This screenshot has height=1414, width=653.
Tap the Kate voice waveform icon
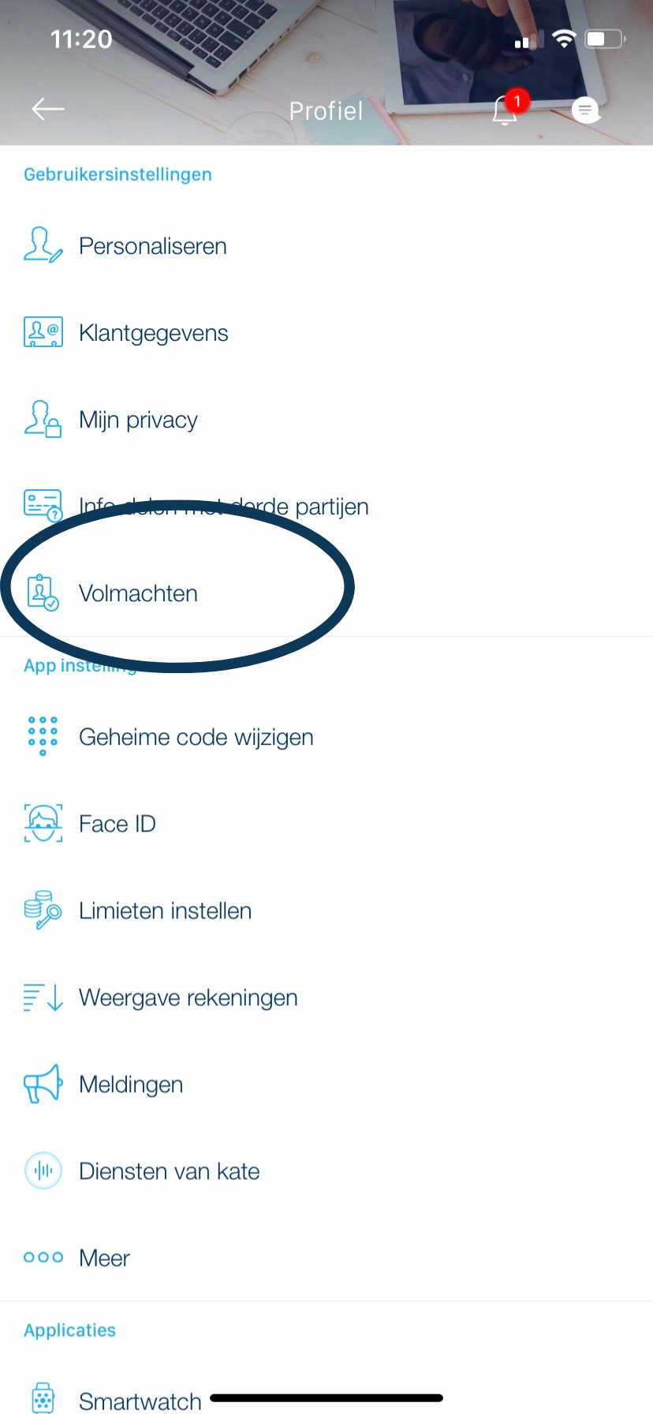click(43, 1170)
